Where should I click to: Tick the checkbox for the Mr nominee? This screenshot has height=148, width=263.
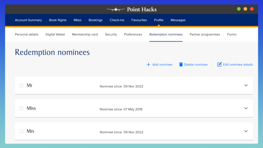pos(22,86)
